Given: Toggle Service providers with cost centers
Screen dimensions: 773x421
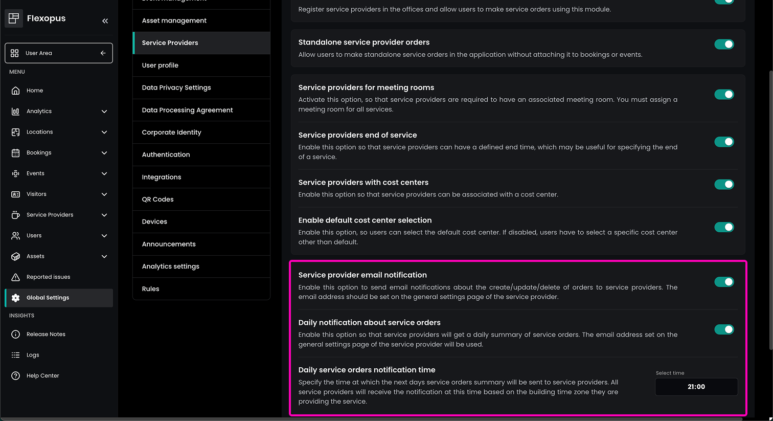Looking at the screenshot, I should [724, 184].
